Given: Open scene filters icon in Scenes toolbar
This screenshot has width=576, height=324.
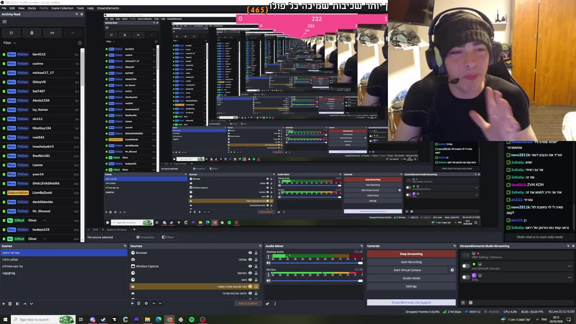Looking at the screenshot, I should [18, 304].
